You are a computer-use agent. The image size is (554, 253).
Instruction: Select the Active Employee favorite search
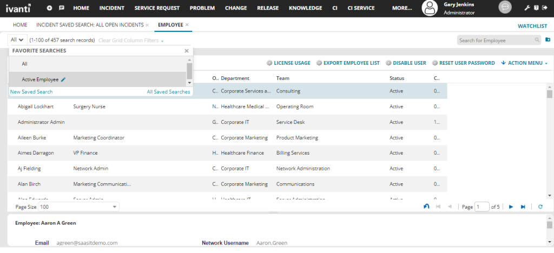pos(97,79)
